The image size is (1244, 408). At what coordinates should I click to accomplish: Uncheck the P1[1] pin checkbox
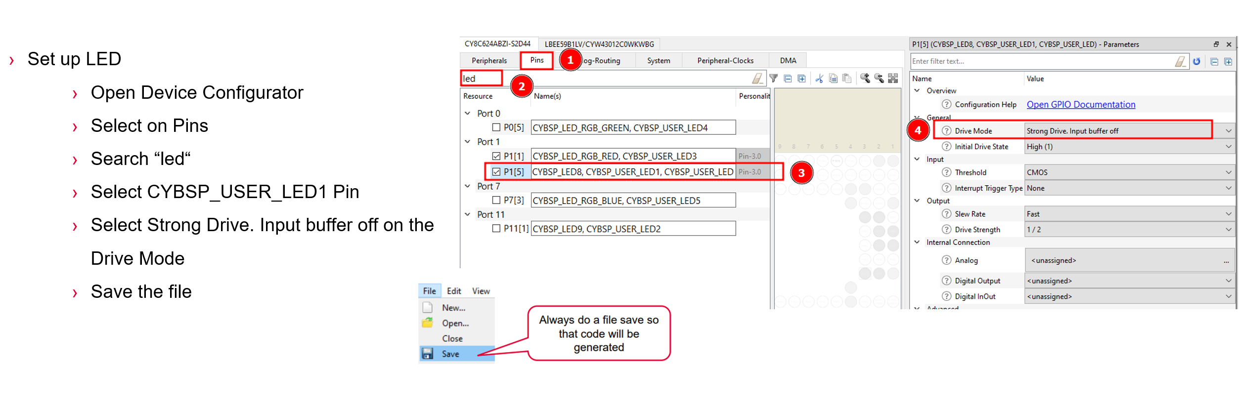click(x=496, y=156)
